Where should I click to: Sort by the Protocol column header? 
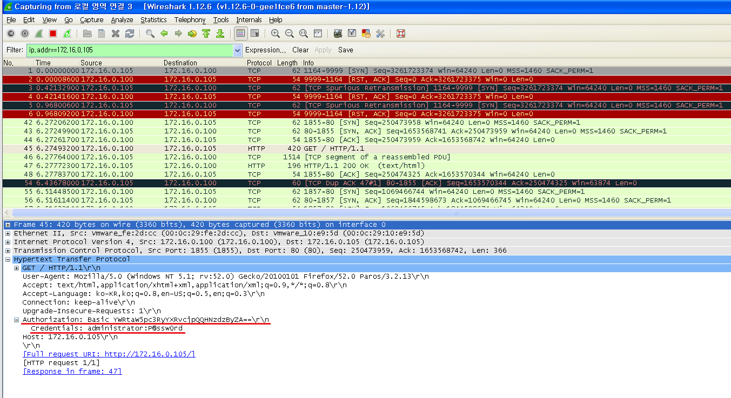[260, 63]
